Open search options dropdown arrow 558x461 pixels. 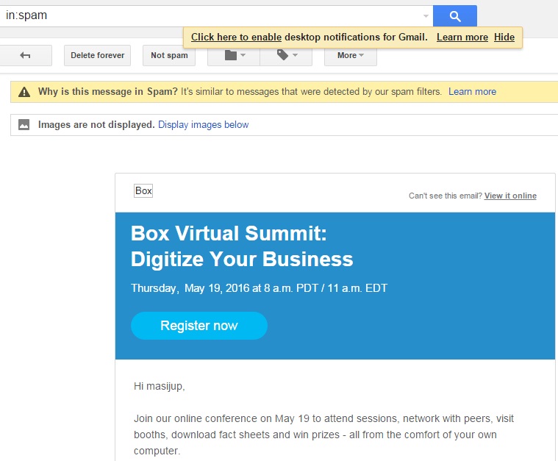(426, 16)
